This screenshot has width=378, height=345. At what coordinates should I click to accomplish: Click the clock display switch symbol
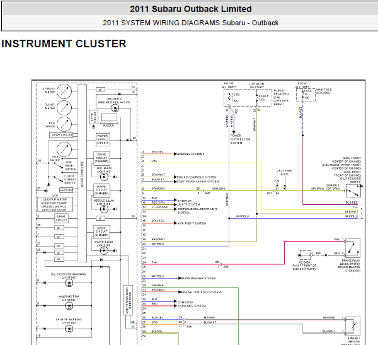58,179
